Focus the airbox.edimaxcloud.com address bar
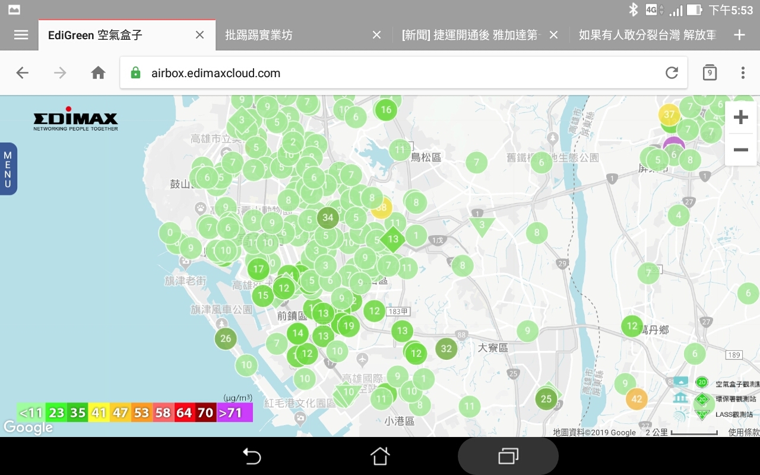 [404, 73]
